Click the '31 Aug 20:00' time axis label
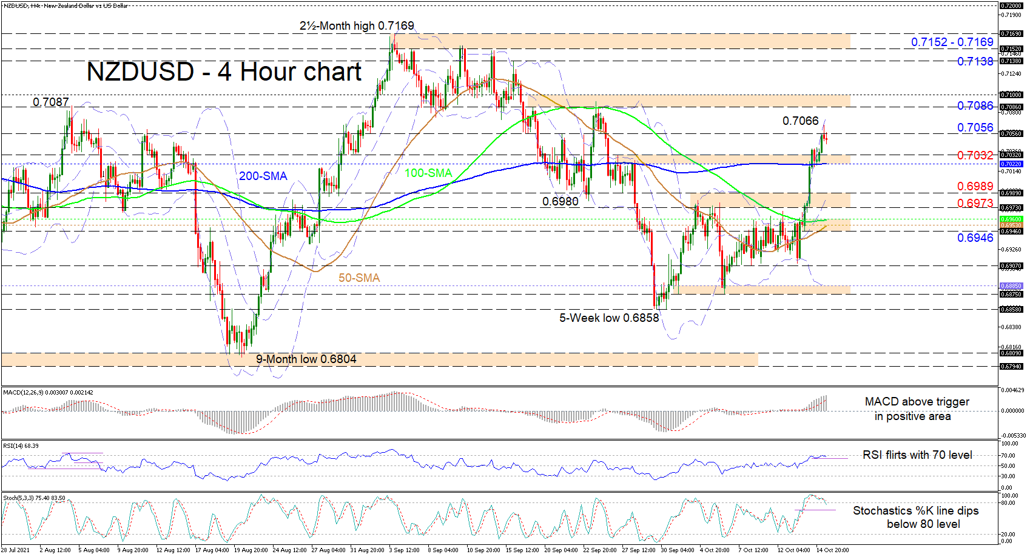Image resolution: width=1030 pixels, height=557 pixels. tap(367, 550)
